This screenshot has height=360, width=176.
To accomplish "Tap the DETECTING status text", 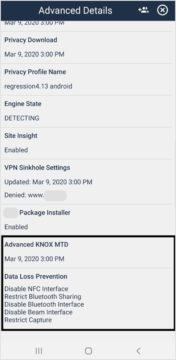I will click(22, 118).
